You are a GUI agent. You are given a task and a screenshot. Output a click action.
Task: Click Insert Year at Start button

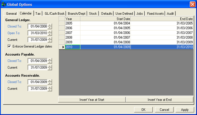tap(92, 100)
